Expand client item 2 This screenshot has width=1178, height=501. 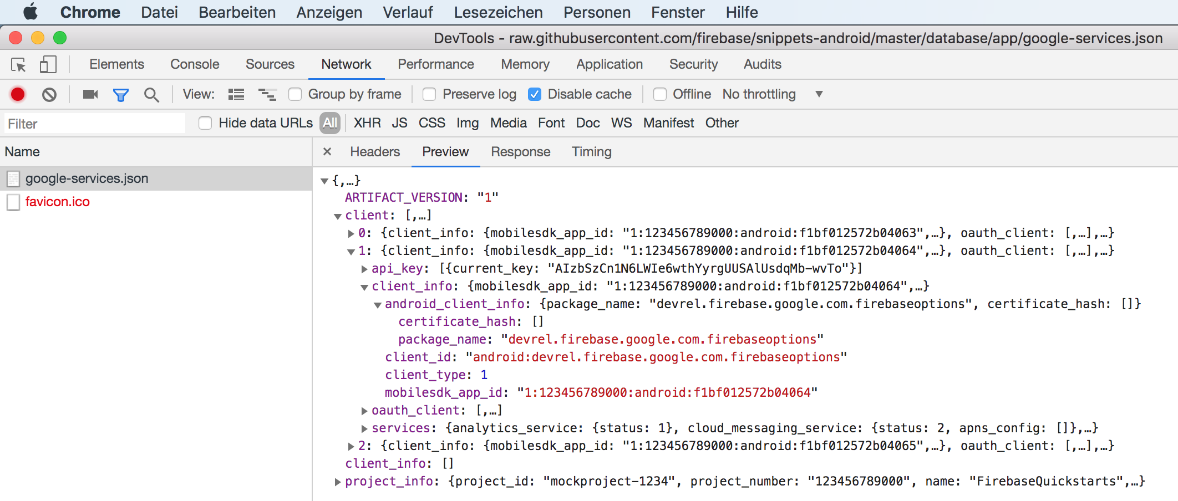[351, 446]
